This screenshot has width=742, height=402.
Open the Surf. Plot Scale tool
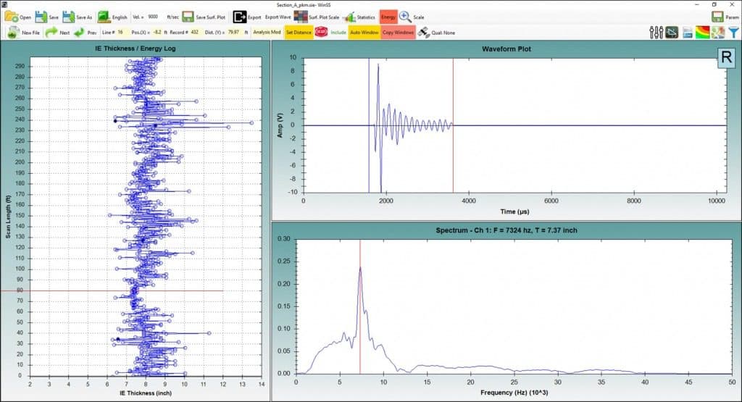[301, 17]
